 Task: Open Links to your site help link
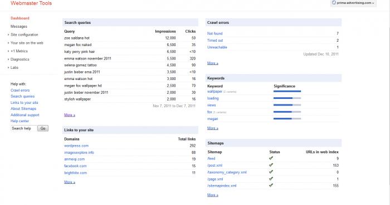pos(24,102)
